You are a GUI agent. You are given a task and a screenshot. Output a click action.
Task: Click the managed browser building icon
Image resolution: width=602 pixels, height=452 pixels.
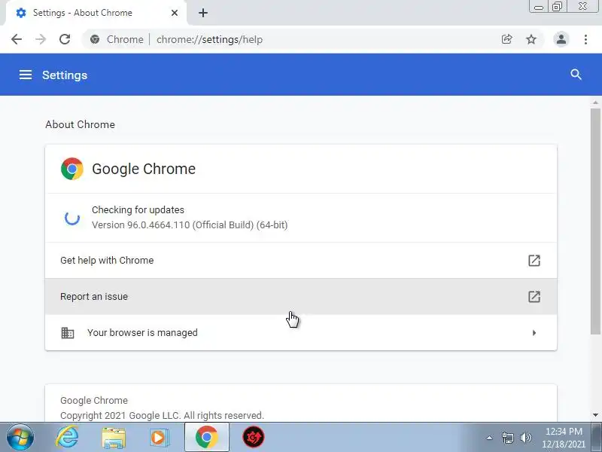click(68, 333)
